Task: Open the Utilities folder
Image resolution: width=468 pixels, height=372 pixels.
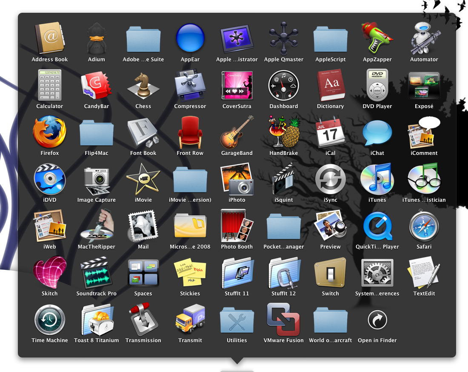Action: click(x=237, y=320)
